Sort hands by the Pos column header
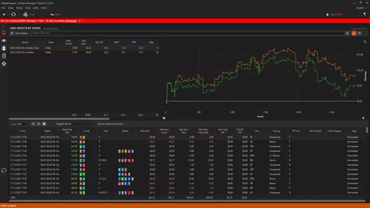The image size is (370, 208). [x=257, y=131]
